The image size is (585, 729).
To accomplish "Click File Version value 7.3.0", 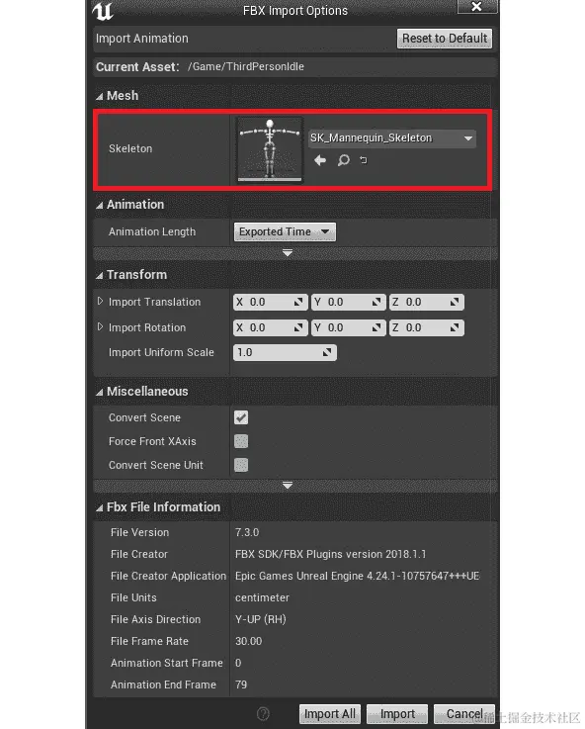I will [247, 532].
